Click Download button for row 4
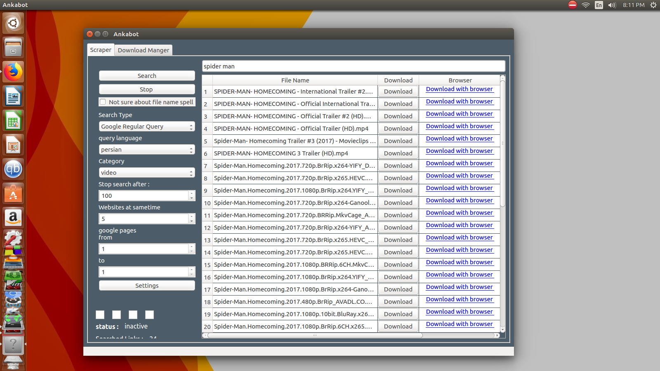660x371 pixels. click(x=398, y=129)
